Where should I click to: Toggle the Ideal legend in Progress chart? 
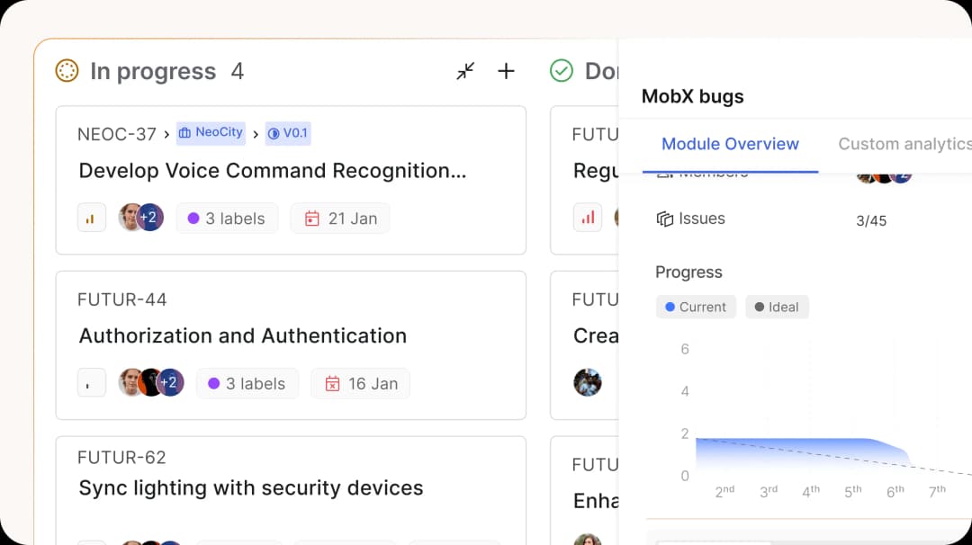click(x=777, y=307)
